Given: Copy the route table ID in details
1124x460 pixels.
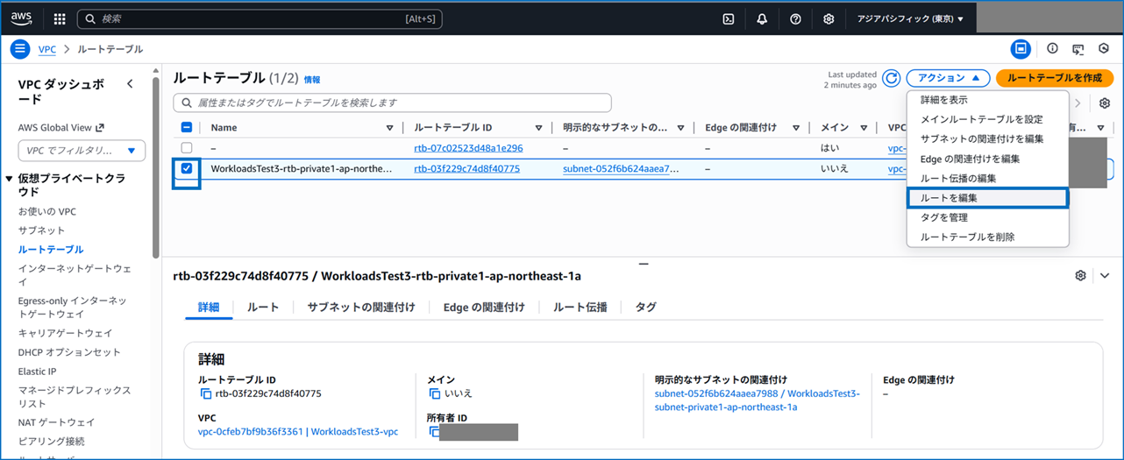Looking at the screenshot, I should (x=207, y=393).
